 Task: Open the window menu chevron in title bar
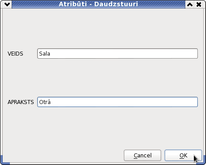[x=7, y=4]
